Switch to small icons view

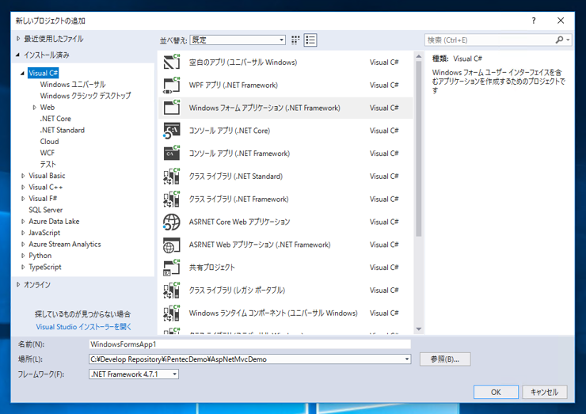[x=295, y=40]
